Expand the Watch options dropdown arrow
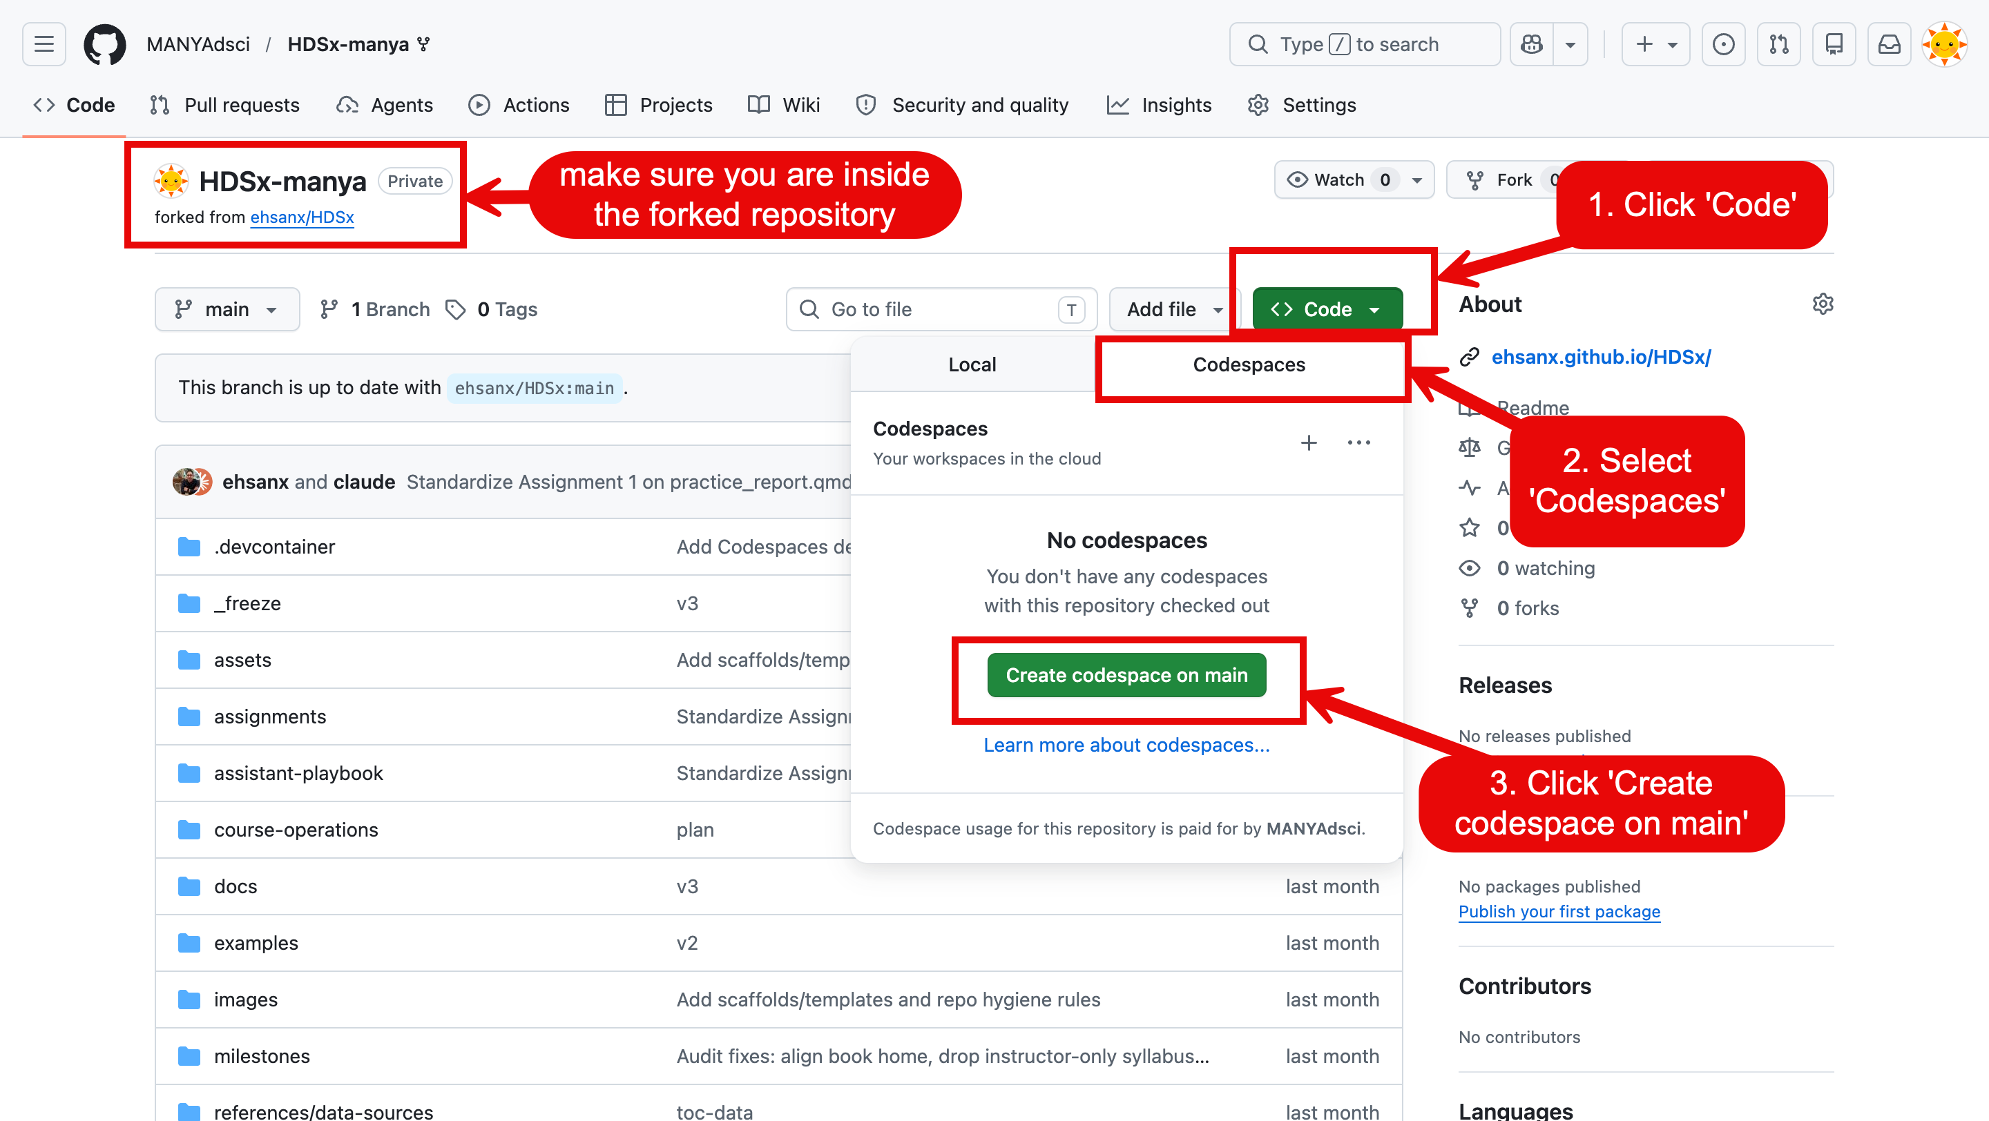Viewport: 1989px width, 1121px height. coord(1418,179)
